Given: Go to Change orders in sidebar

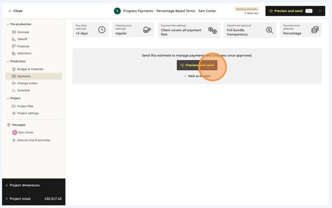Looking at the screenshot, I should (x=27, y=83).
